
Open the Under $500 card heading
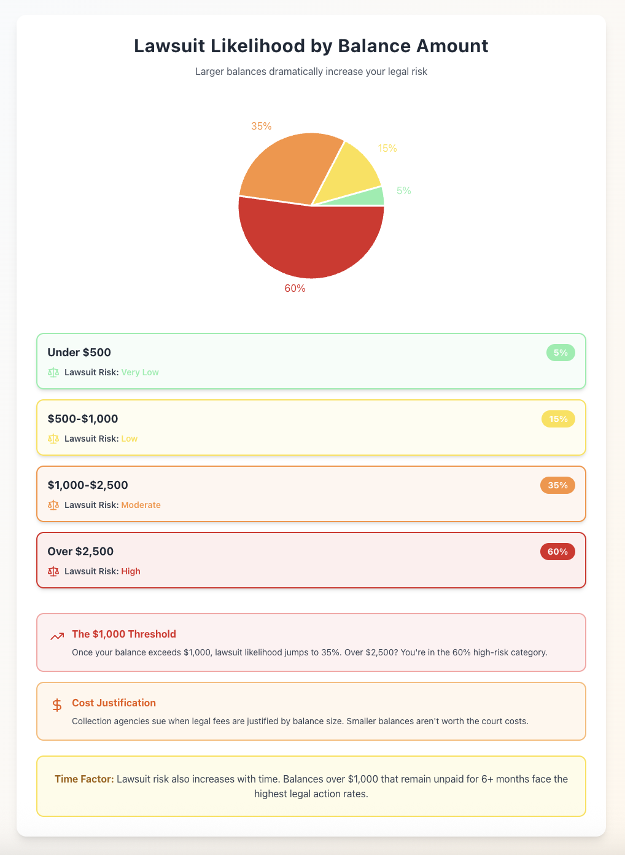pos(79,353)
